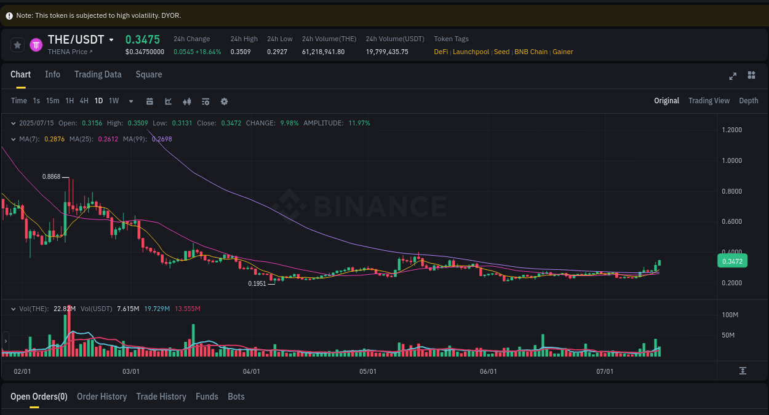The height and width of the screenshot is (415, 769).
Task: Collapse the Vol(THE) volume panel
Action: coord(13,308)
